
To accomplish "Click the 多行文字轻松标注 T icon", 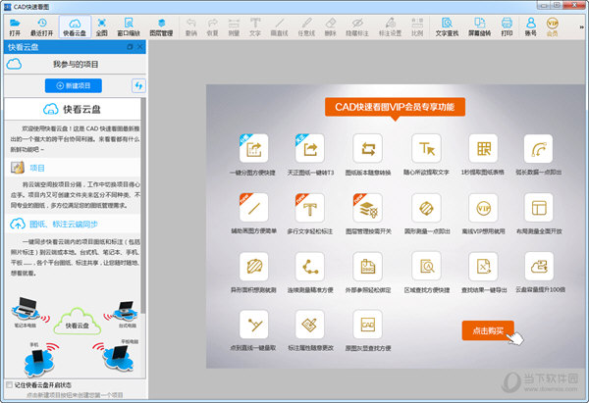I will tap(310, 208).
